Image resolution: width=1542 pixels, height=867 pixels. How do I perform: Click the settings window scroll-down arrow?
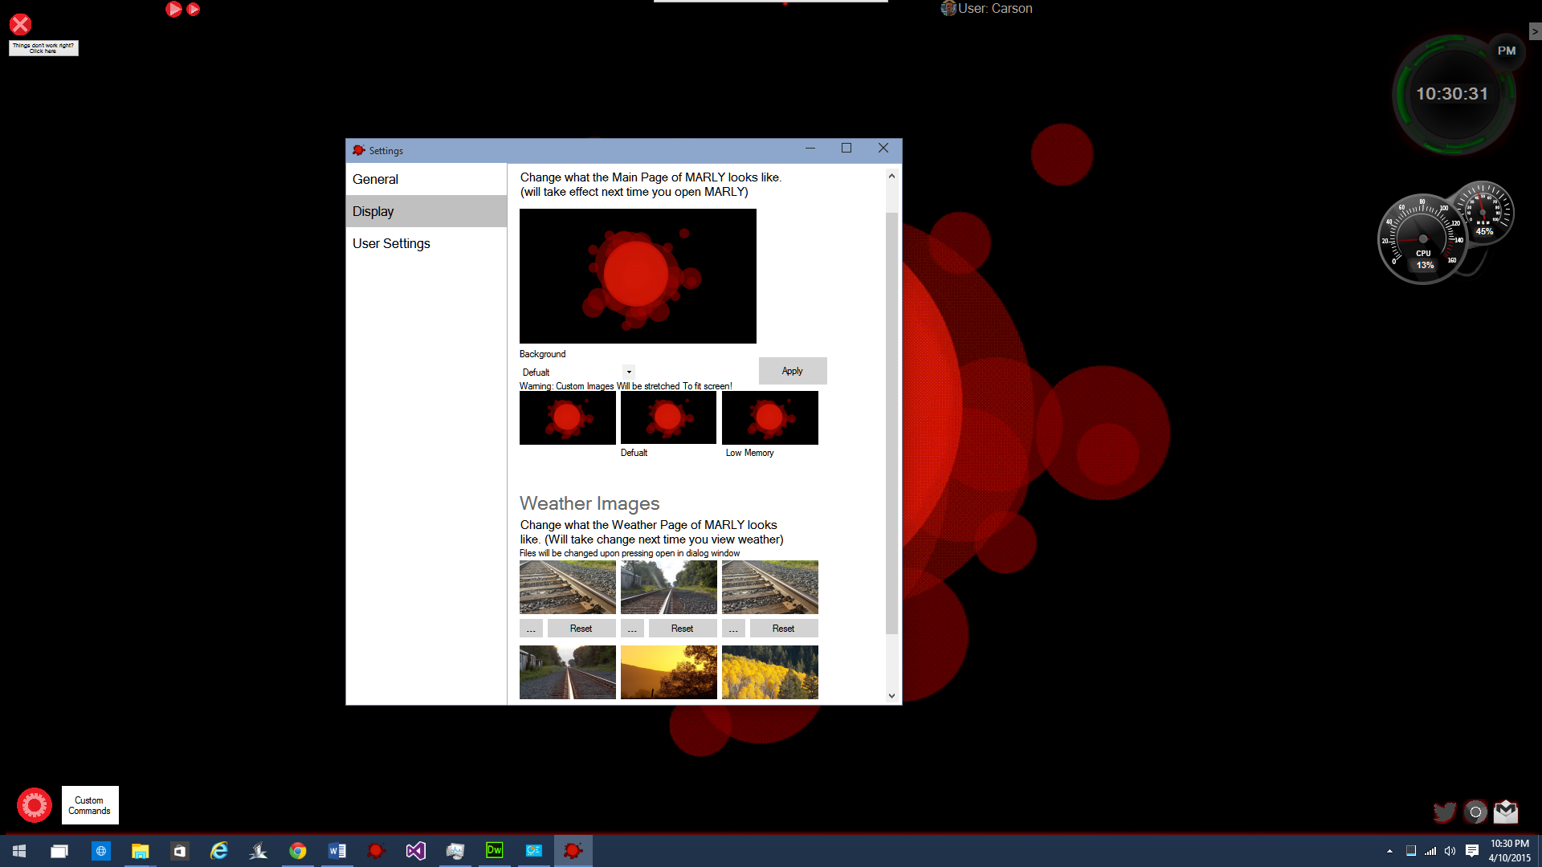pos(891,696)
